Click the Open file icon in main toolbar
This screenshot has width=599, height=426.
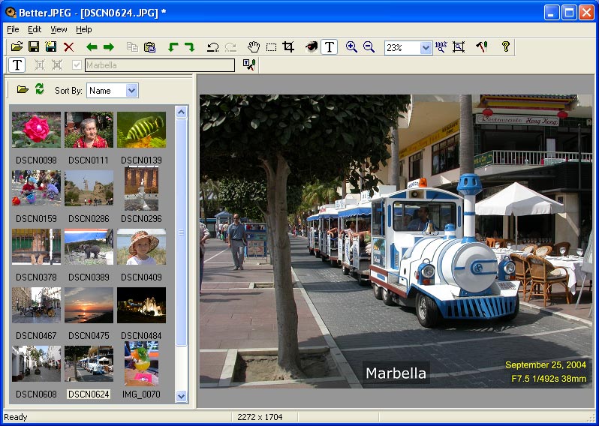[x=17, y=47]
